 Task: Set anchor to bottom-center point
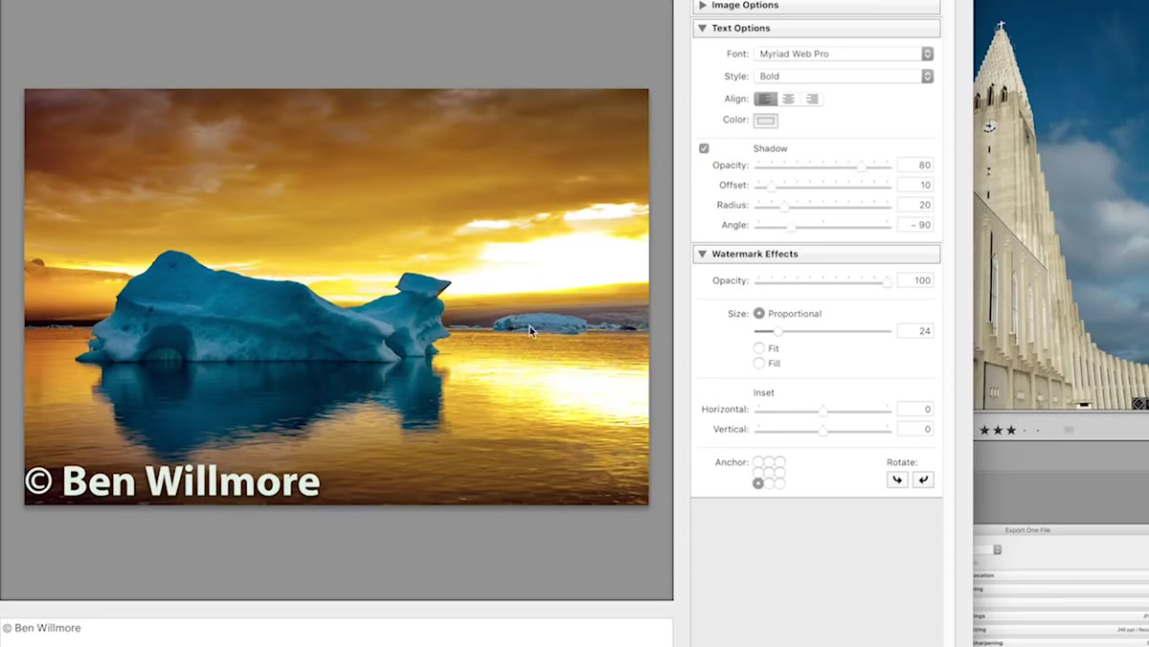pos(770,483)
